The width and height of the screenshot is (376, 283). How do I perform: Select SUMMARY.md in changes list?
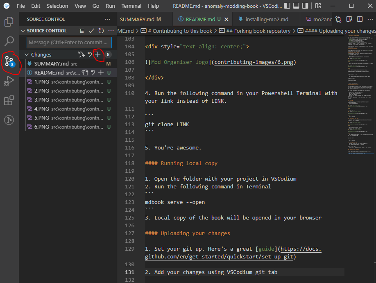(x=68, y=63)
